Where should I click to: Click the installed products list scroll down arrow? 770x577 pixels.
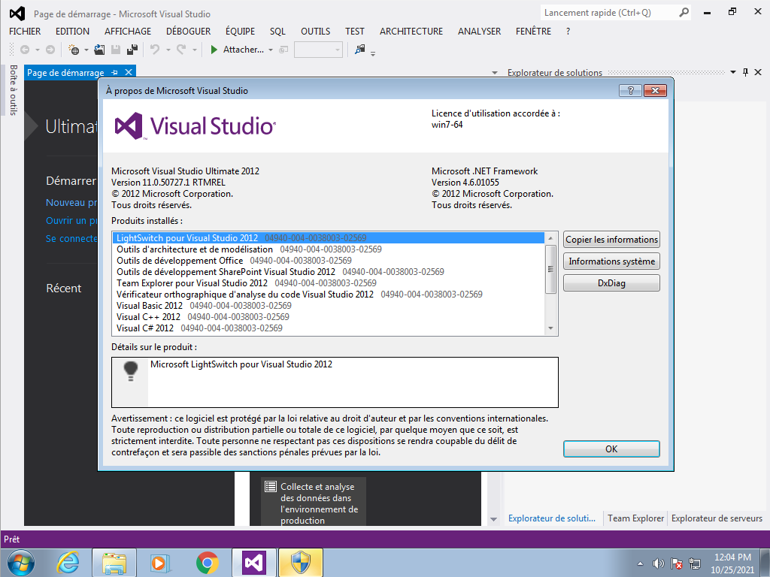point(550,328)
